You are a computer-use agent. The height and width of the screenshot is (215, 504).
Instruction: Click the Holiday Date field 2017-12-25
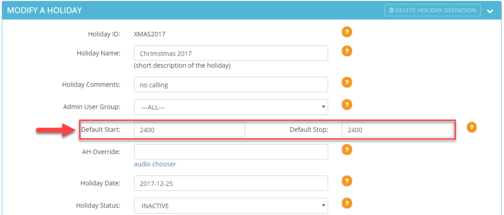click(x=231, y=183)
